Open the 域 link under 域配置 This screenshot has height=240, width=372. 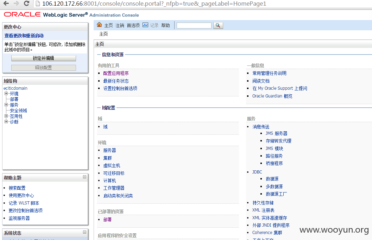[x=105, y=127]
